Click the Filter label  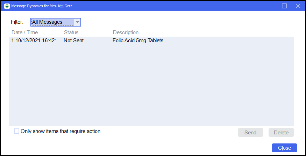click(17, 22)
